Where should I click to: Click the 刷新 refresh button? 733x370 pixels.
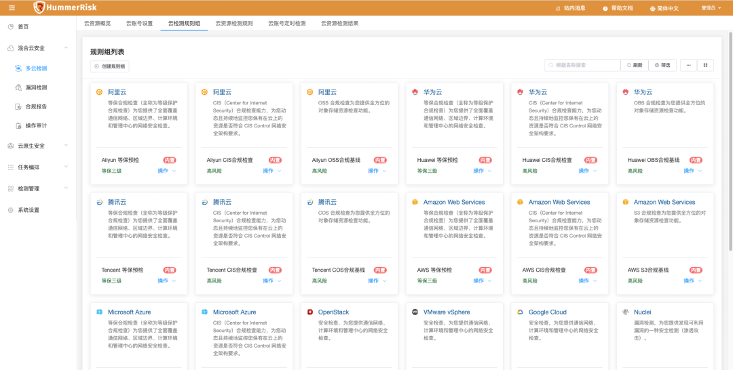point(635,65)
